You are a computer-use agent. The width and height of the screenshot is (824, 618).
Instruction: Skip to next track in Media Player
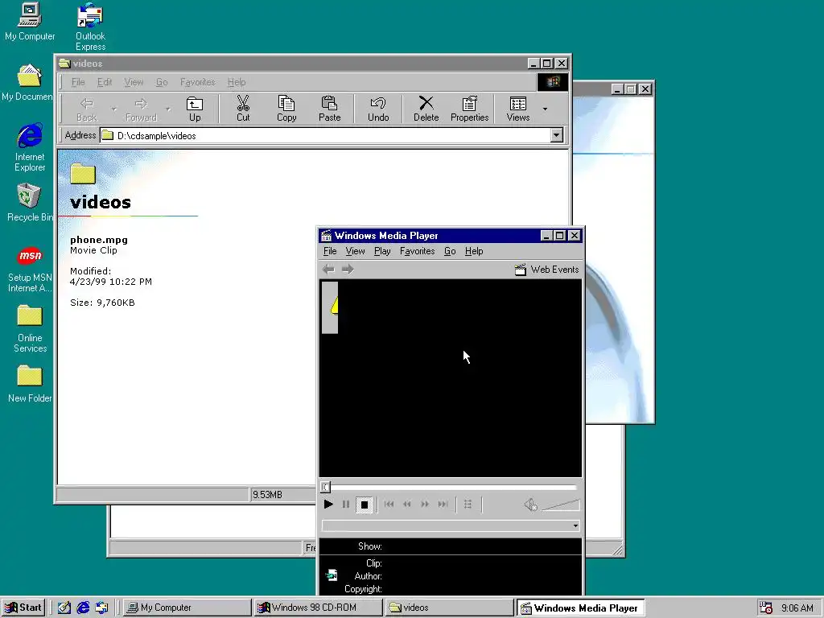[443, 505]
